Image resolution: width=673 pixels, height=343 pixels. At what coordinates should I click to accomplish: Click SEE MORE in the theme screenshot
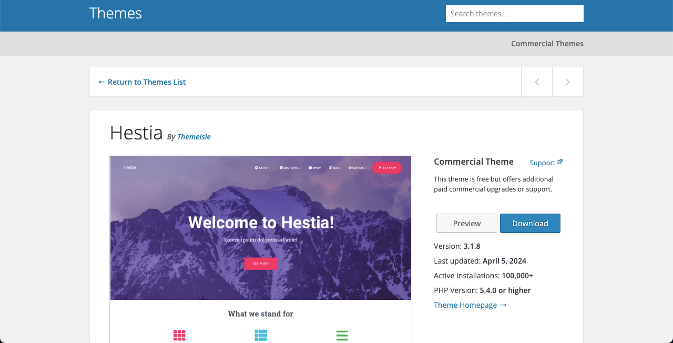pyautogui.click(x=261, y=264)
